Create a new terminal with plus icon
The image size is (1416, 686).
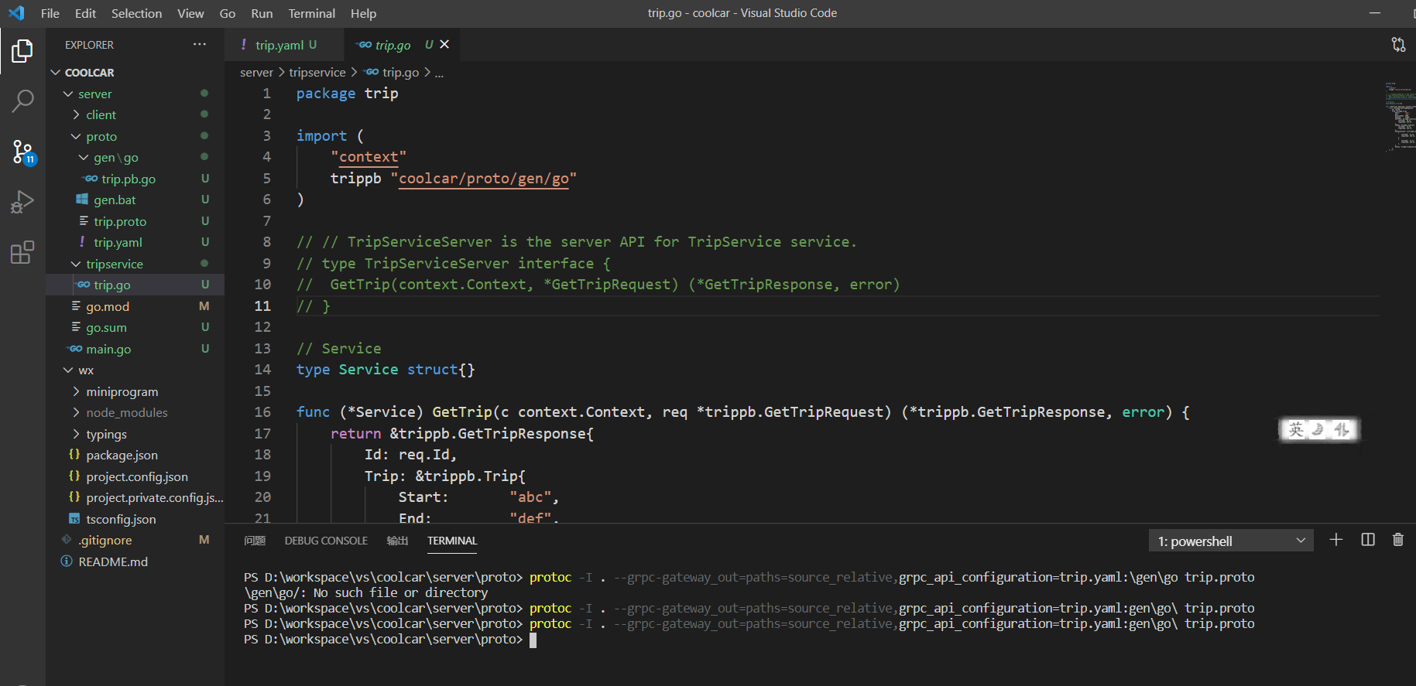click(1336, 540)
